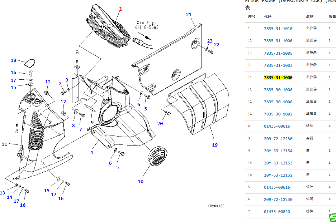Open part code 7835-31-1010
This screenshot has width=336, height=222.
(x=278, y=29)
